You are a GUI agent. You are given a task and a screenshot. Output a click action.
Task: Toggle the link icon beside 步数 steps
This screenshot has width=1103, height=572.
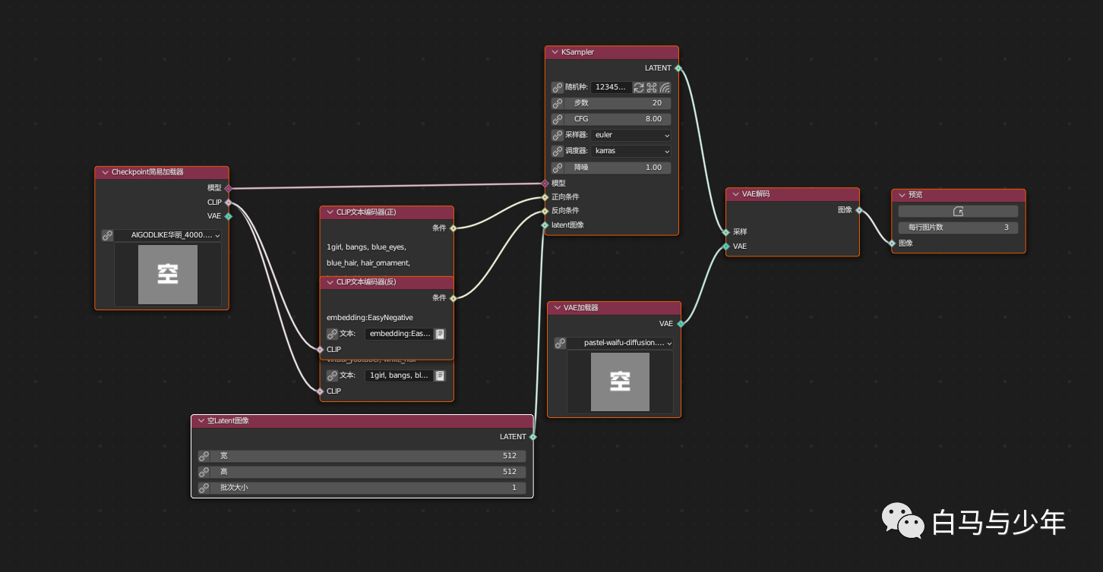(558, 103)
